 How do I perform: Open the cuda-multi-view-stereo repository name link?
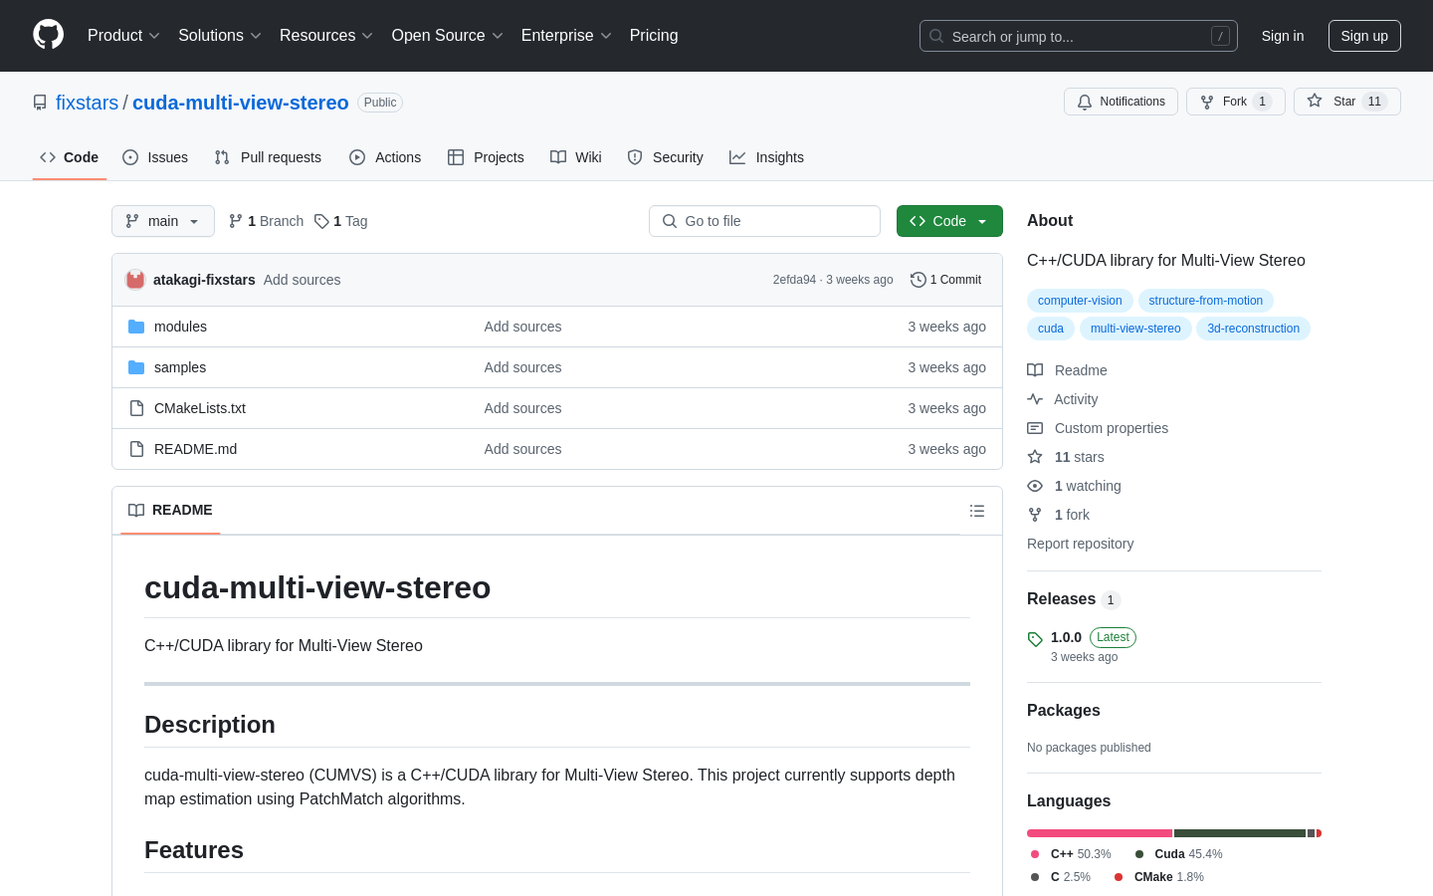point(241,103)
